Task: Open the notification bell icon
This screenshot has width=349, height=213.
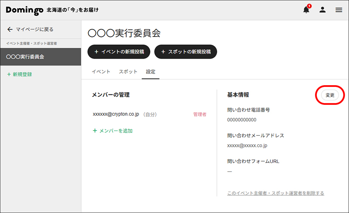Action: click(x=307, y=10)
